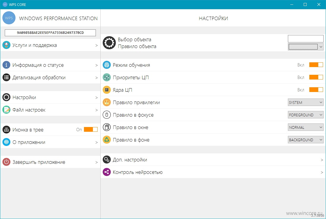The height and width of the screenshot is (219, 326).
Task: Minimize the WPS CORE window
Action: [292, 4]
